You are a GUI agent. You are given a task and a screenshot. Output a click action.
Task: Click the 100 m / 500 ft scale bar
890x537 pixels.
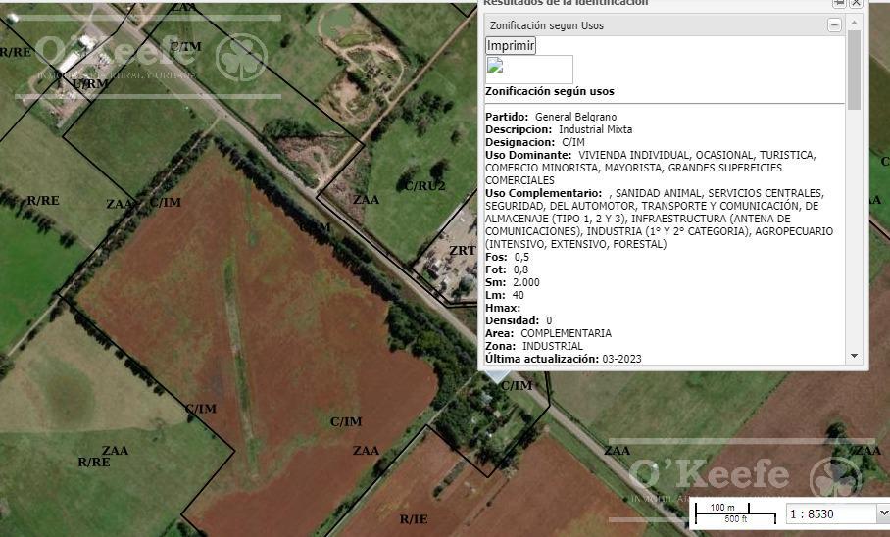click(x=734, y=513)
